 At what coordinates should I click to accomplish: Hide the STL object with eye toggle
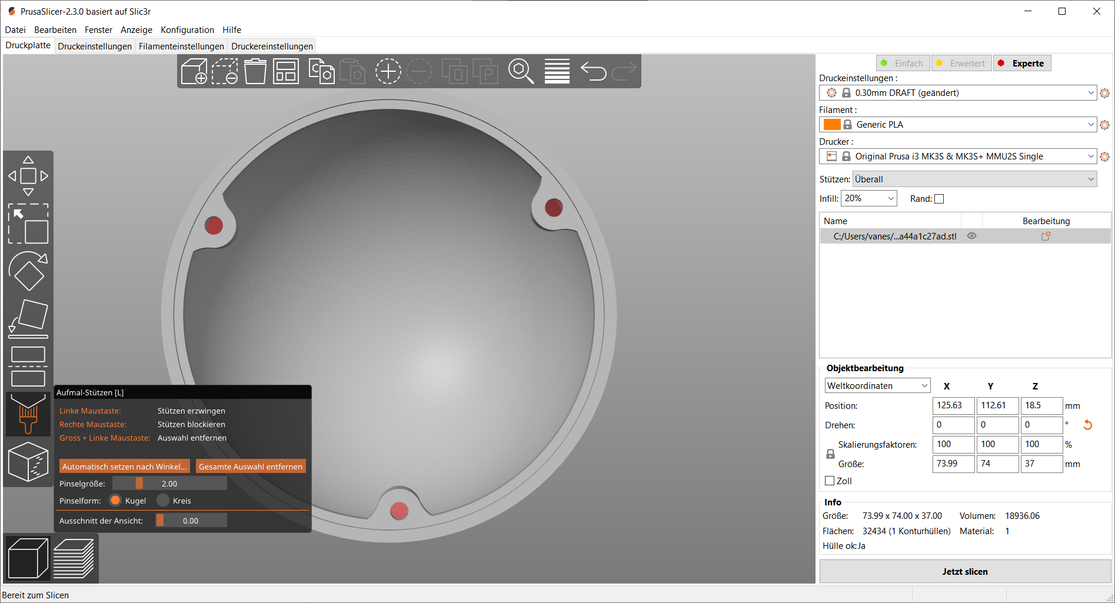tap(971, 236)
